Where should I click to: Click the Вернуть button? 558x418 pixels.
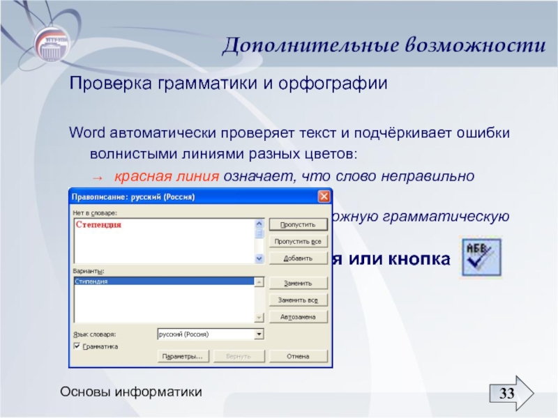pyautogui.click(x=239, y=356)
